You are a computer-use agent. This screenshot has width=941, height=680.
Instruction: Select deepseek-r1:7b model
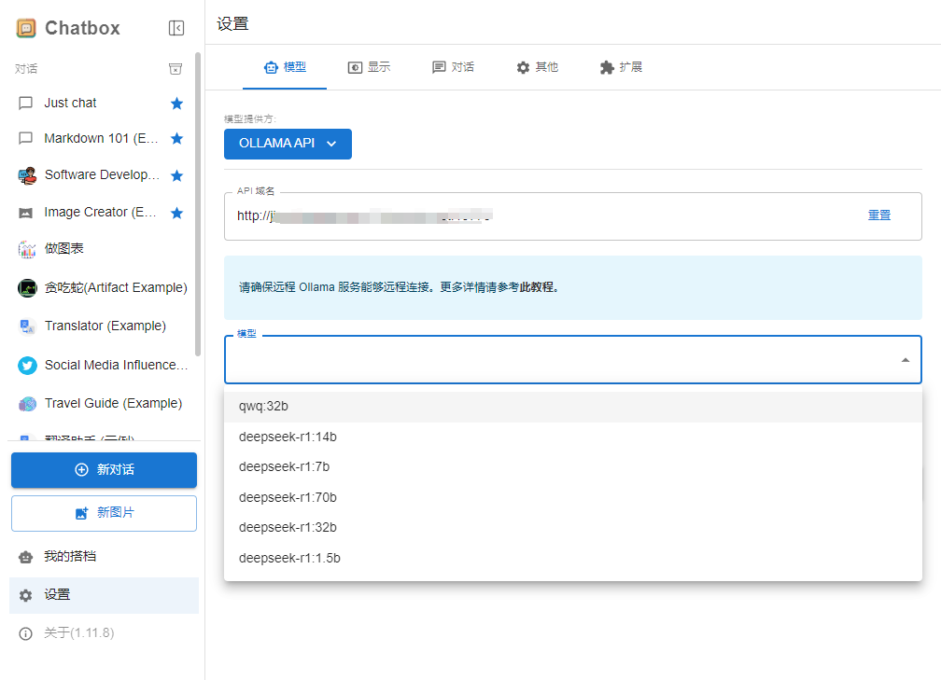point(572,467)
